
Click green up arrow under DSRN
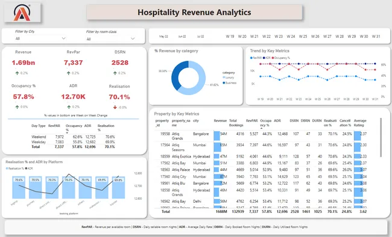coord(115,73)
